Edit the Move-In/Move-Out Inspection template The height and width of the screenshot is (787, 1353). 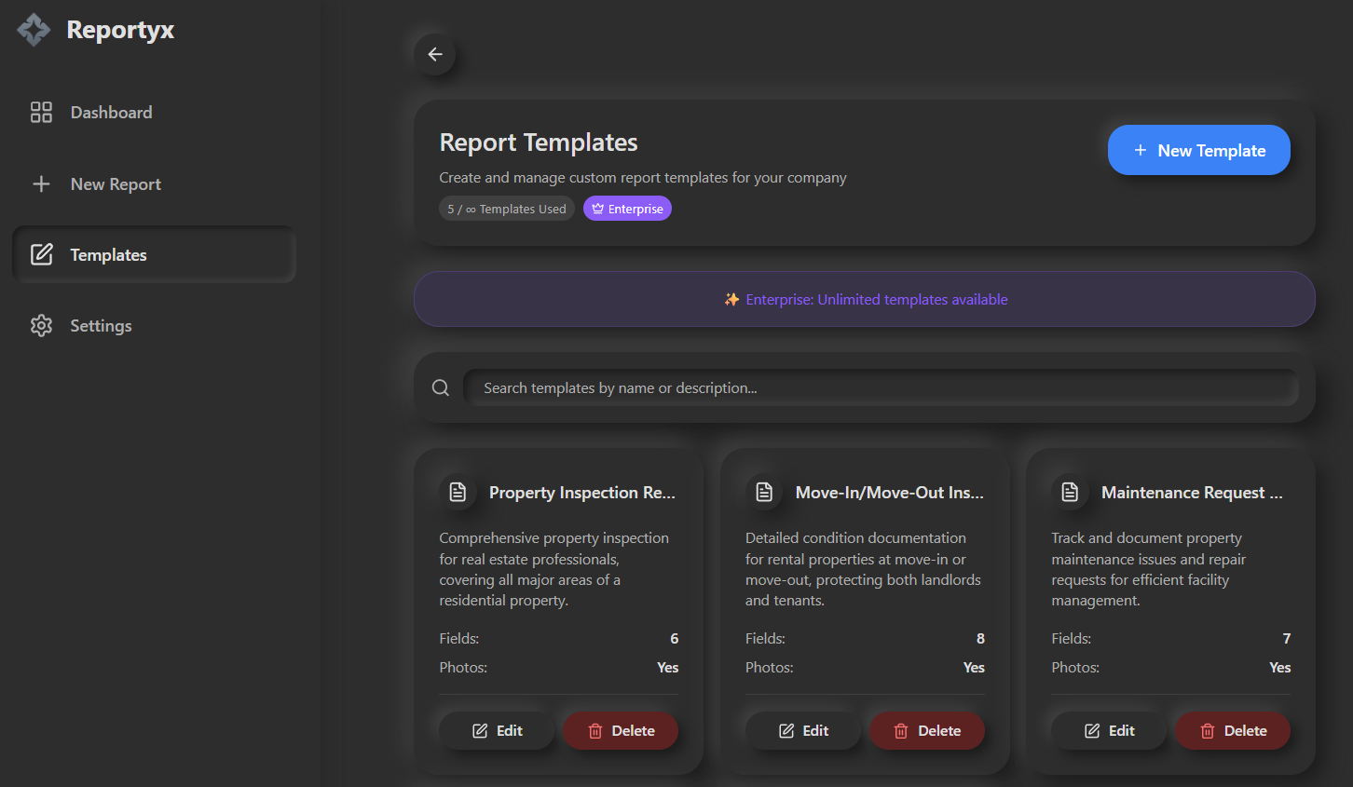pyautogui.click(x=803, y=730)
